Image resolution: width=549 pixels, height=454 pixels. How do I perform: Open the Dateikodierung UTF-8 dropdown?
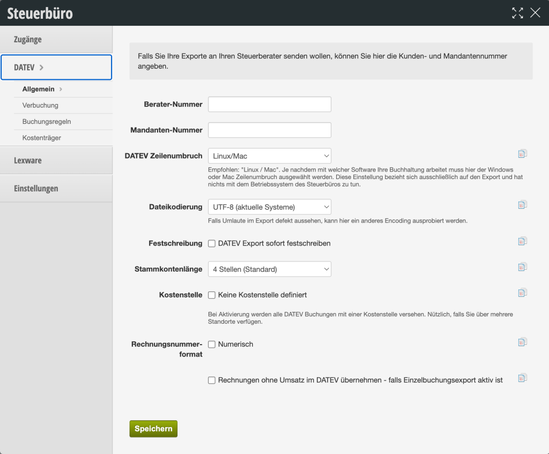pyautogui.click(x=270, y=207)
